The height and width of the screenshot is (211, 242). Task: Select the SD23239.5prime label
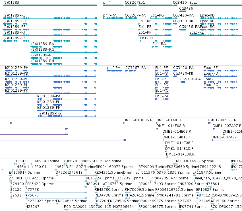click(x=129, y=178)
